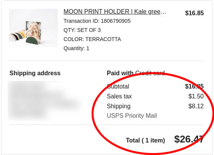Click the product thumbnail image
Image resolution: width=214 pixels, height=155 pixels.
click(x=33, y=28)
